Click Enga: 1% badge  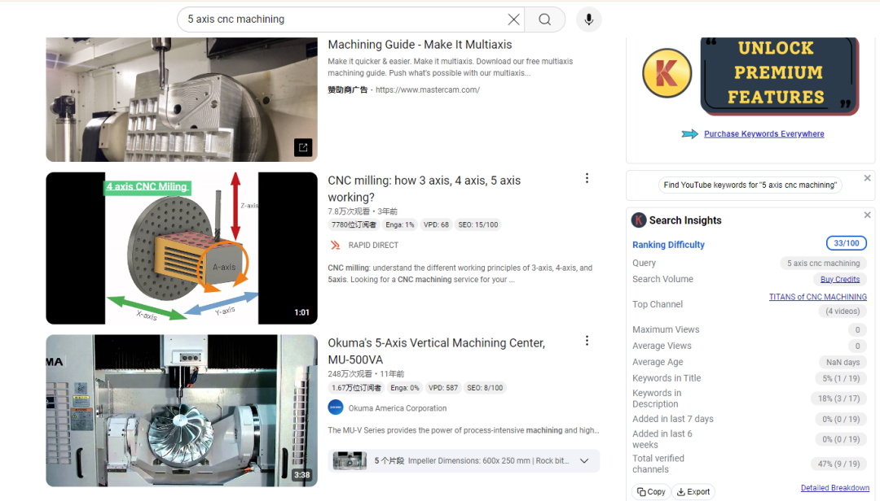click(x=399, y=224)
